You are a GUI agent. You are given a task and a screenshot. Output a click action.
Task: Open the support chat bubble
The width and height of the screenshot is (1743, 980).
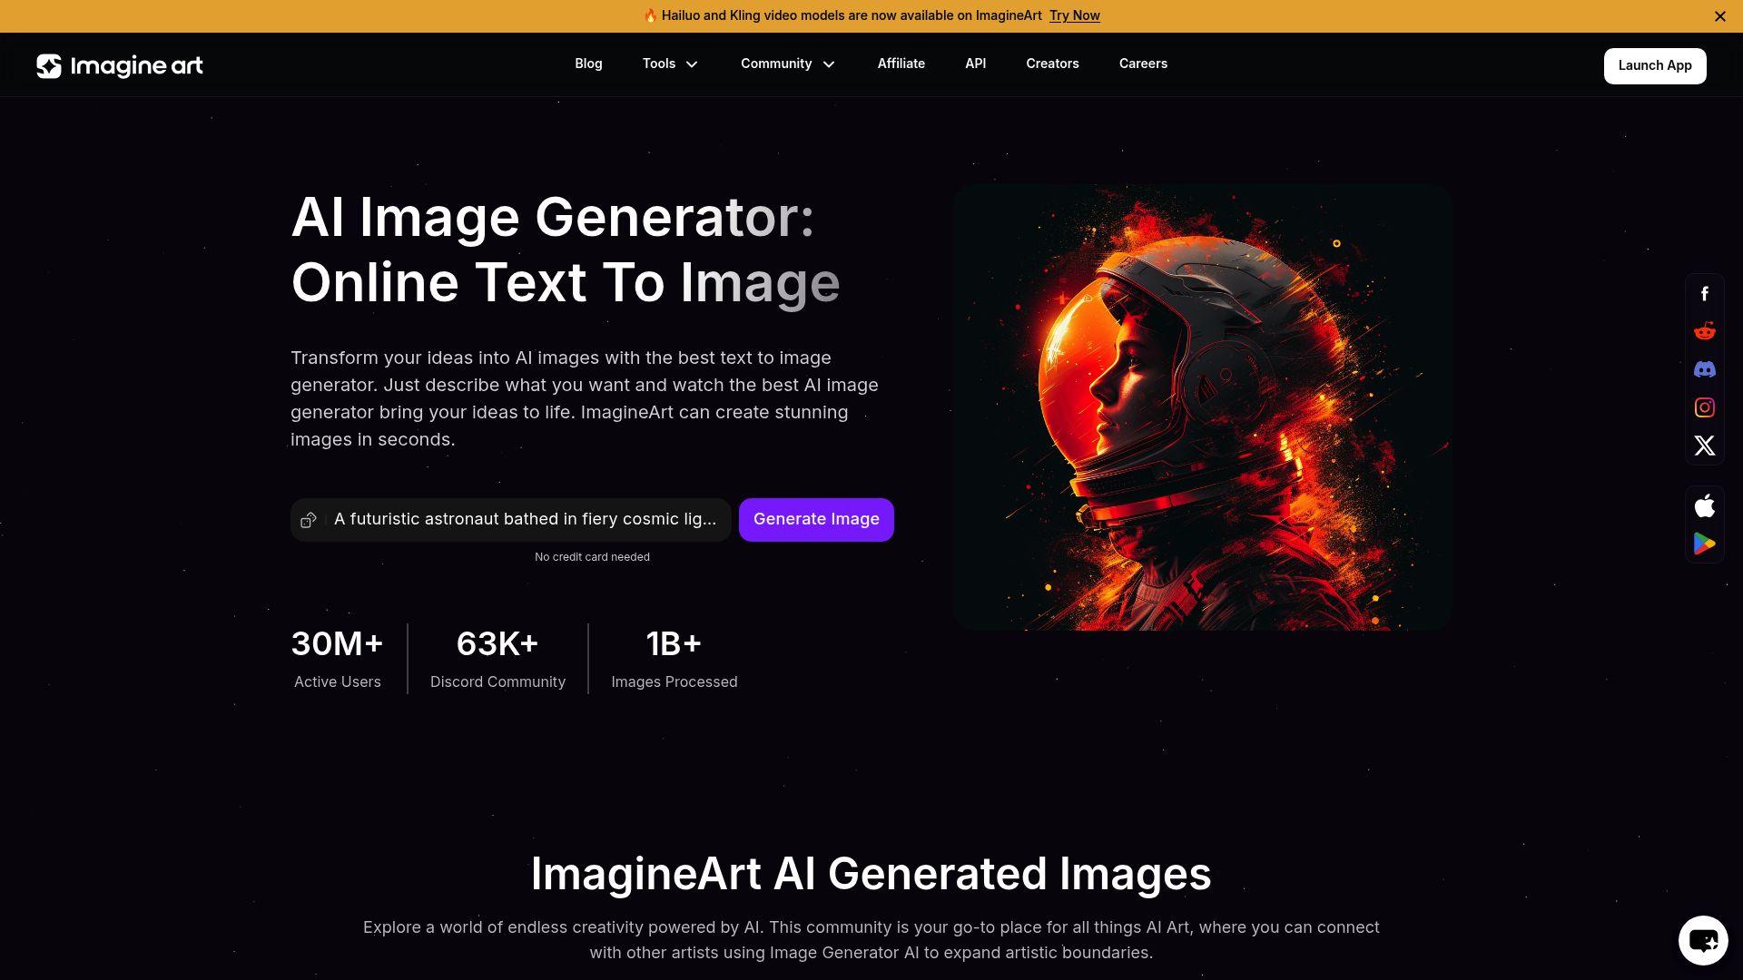[1702, 940]
